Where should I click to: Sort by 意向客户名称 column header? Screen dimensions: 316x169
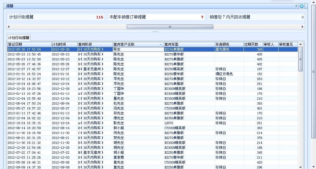point(138,44)
